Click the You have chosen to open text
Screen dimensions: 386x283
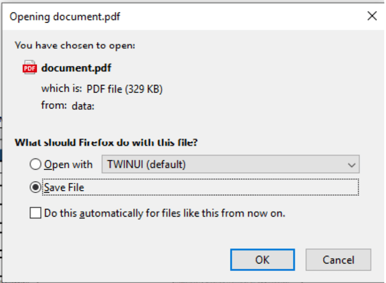(x=75, y=46)
